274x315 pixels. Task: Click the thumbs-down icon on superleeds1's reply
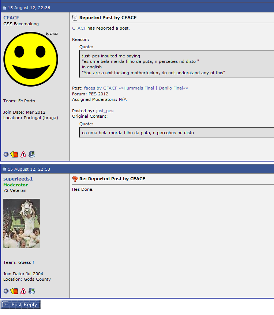(75, 179)
